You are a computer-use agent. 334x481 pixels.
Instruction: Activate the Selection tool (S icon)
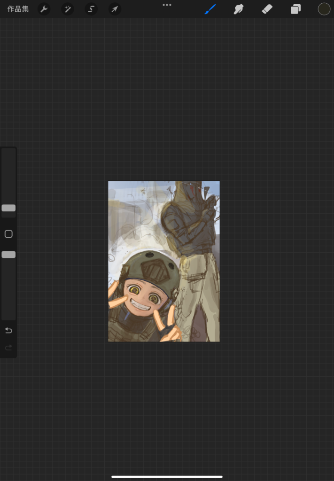coord(91,9)
